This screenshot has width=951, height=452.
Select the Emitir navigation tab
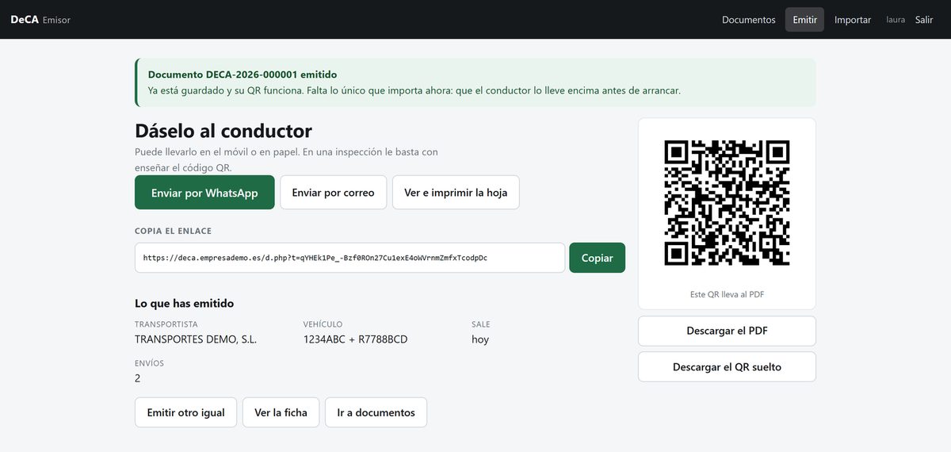click(x=804, y=20)
